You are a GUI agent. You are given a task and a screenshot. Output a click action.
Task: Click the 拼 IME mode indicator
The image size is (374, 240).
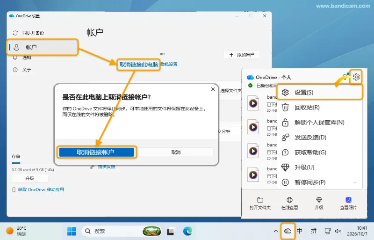click(x=314, y=231)
